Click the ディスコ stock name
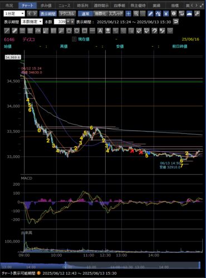206x278 pixels. [x=28, y=39]
